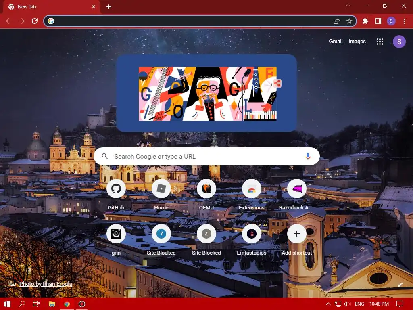The height and width of the screenshot is (310, 413).
Task: Open network status tray icon
Action: (338, 304)
